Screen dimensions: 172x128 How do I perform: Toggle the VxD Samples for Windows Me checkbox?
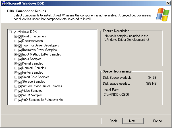click(20, 100)
